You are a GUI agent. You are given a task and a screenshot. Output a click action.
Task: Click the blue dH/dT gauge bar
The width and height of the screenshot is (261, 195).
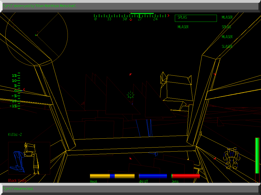pyautogui.click(x=153, y=176)
